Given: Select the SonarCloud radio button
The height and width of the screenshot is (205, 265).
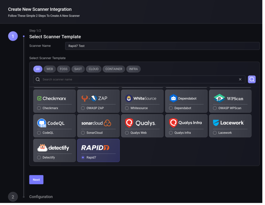Looking at the screenshot, I should tap(83, 133).
